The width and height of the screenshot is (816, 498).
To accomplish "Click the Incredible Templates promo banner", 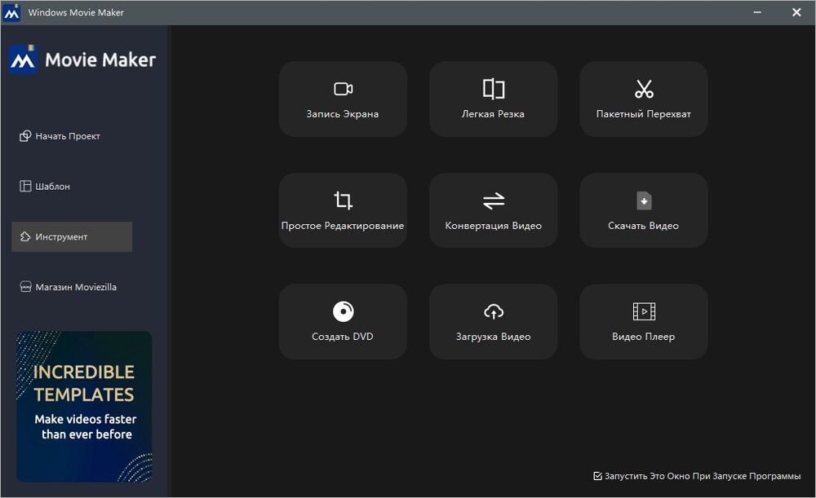I will (84, 406).
